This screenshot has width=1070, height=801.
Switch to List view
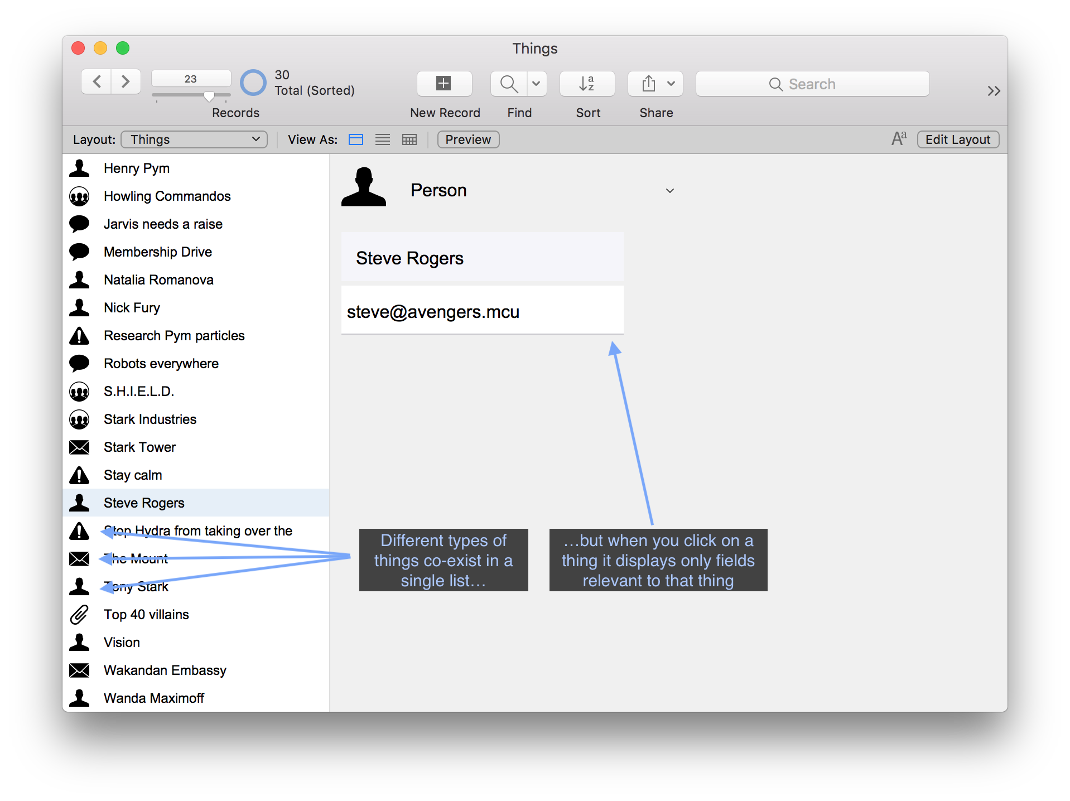383,139
